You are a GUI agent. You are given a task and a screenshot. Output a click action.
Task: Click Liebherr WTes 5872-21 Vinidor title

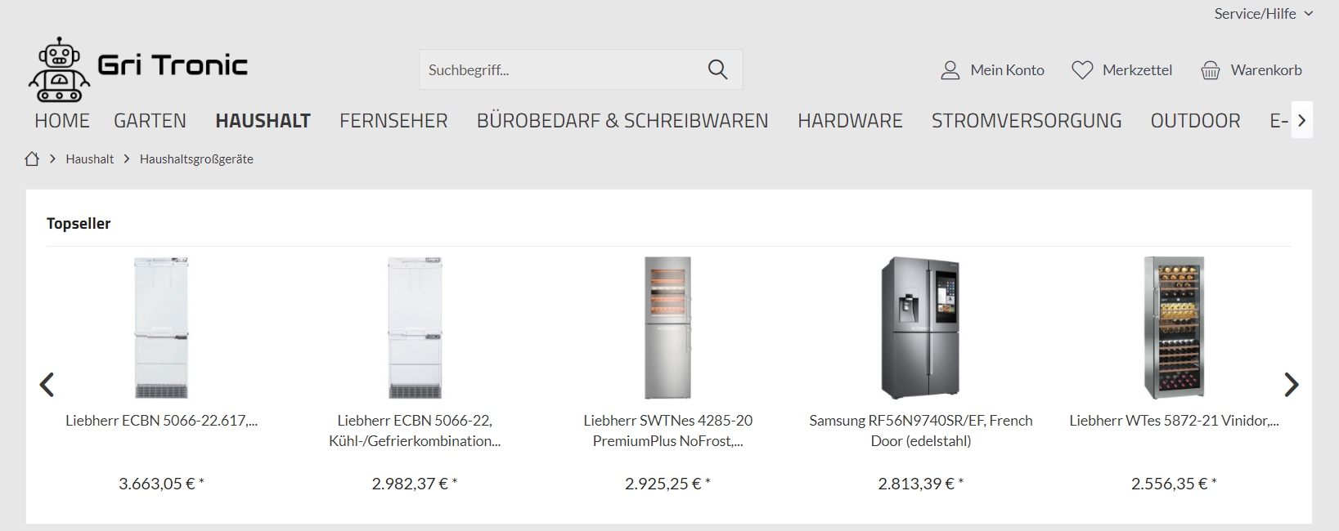click(1174, 421)
